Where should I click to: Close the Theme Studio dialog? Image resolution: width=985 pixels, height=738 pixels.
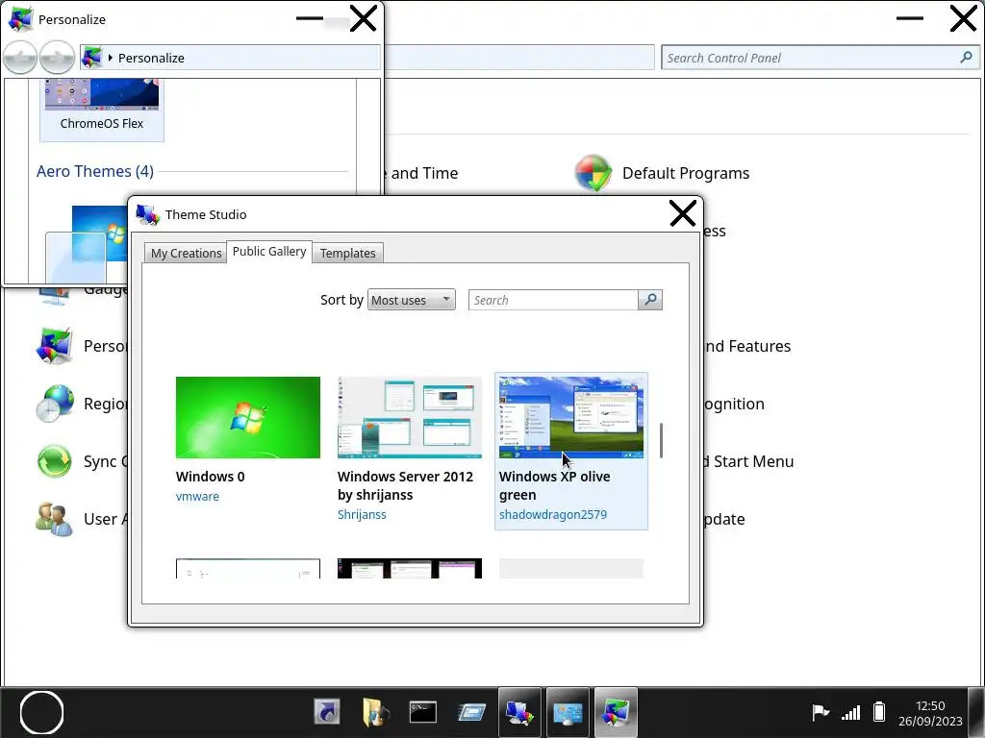(682, 213)
